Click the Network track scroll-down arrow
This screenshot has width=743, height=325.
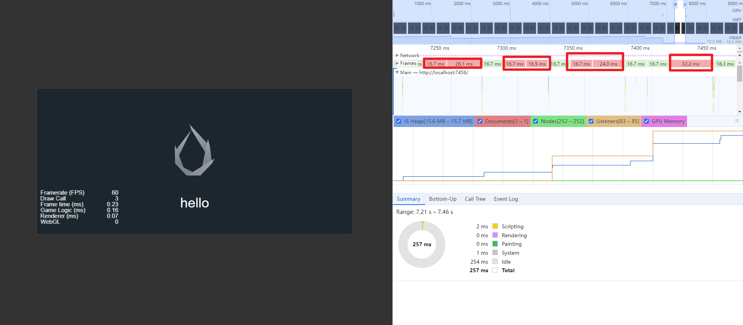pos(740,56)
